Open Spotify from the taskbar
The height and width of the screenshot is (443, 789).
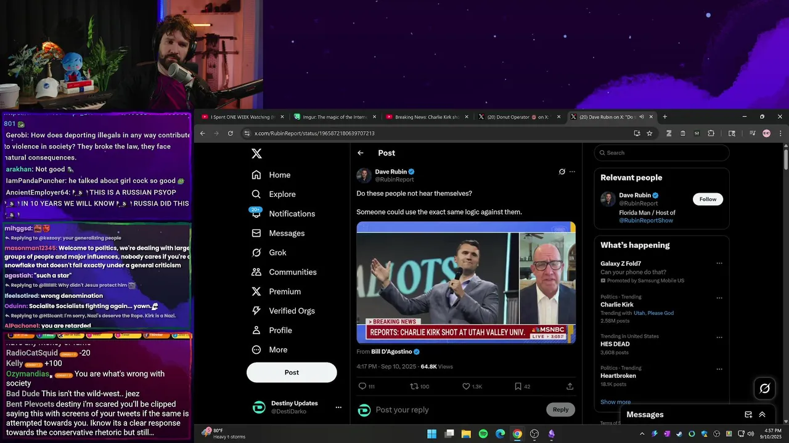[483, 434]
